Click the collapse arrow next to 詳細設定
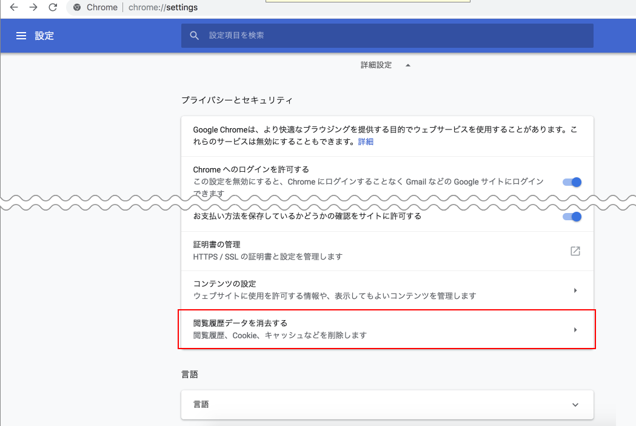Screen dimensions: 636x426 click(408, 65)
